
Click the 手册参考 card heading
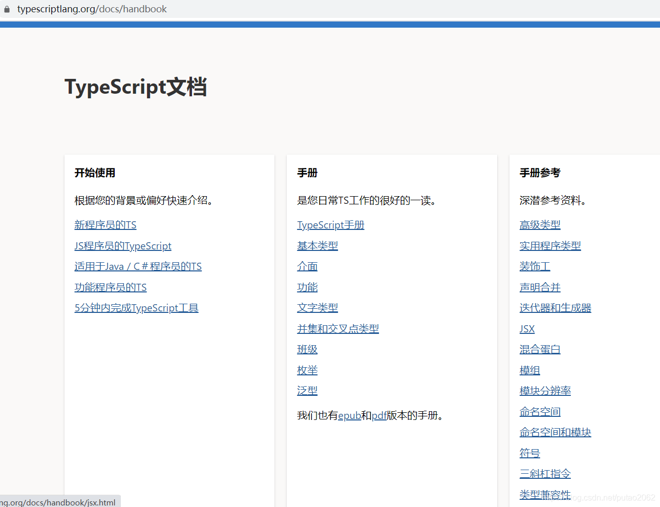point(540,173)
